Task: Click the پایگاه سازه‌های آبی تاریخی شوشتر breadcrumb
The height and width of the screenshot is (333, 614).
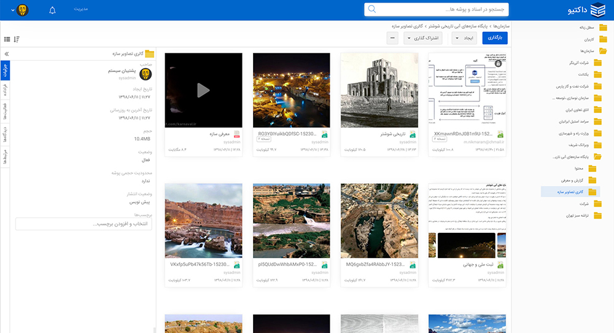Action: pos(458,26)
